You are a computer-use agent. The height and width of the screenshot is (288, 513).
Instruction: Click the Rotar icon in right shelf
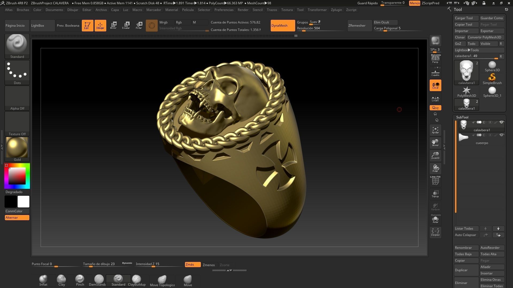point(435,168)
